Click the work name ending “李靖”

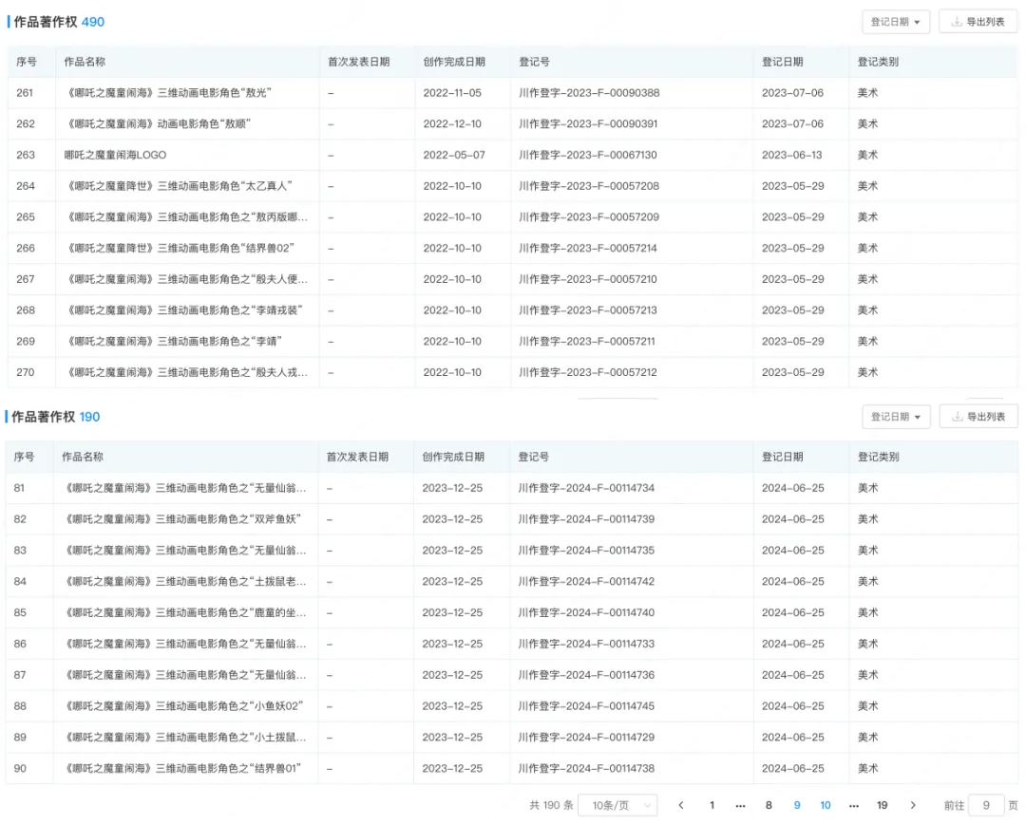pos(174,342)
